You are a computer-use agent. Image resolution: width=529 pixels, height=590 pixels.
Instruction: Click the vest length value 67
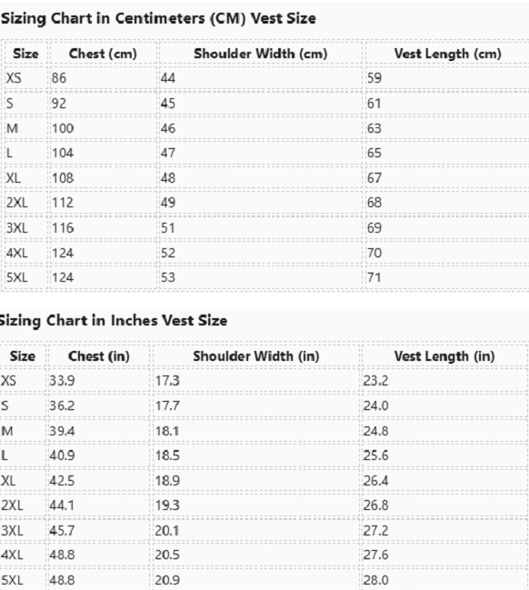374,178
